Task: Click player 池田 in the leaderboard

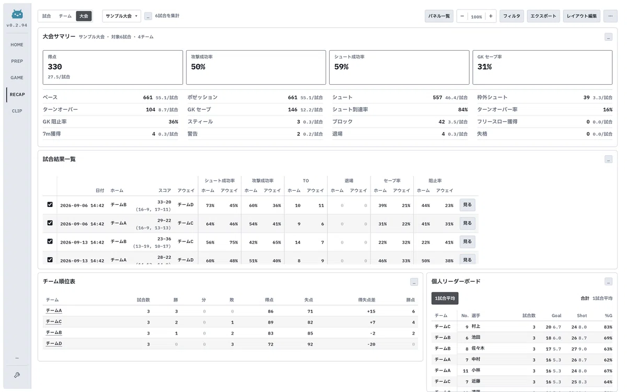Action: (475, 338)
